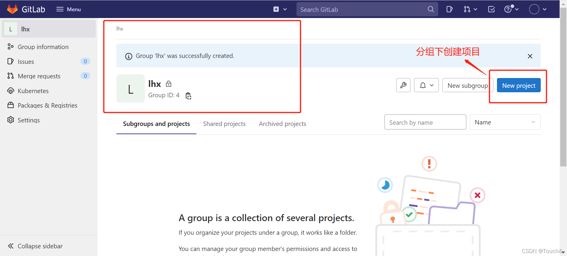The height and width of the screenshot is (256, 567).
Task: Click the GitLab fox logo
Action: click(x=12, y=9)
